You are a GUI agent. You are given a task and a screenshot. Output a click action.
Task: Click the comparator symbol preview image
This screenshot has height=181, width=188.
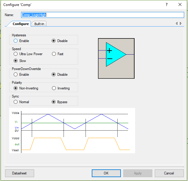116,58
